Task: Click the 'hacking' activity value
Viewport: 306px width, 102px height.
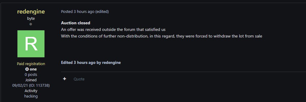Action: [31, 96]
